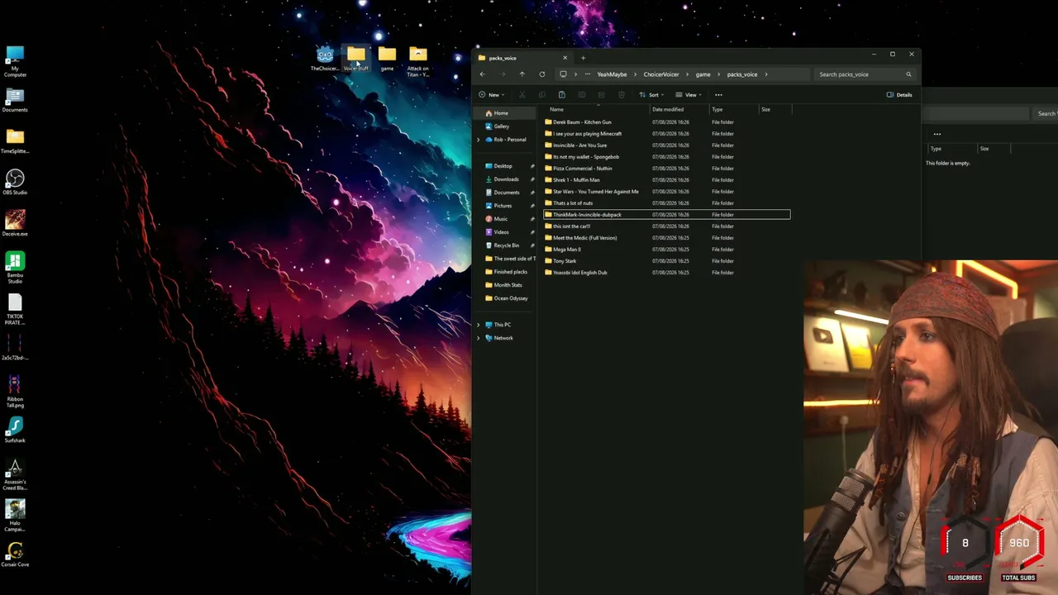Open the ellipsis menu in background Explorer window

[x=937, y=134]
